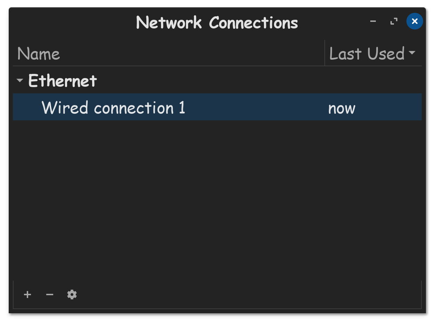436x324 pixels.
Task: Add a new connection with plus icon
Action: click(27, 295)
